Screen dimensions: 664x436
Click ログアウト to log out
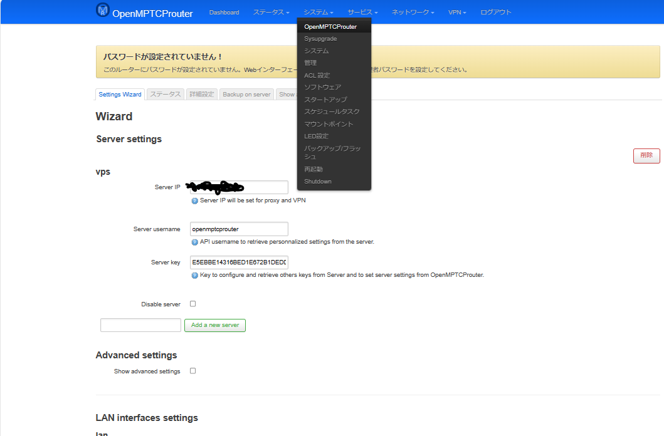pos(496,13)
